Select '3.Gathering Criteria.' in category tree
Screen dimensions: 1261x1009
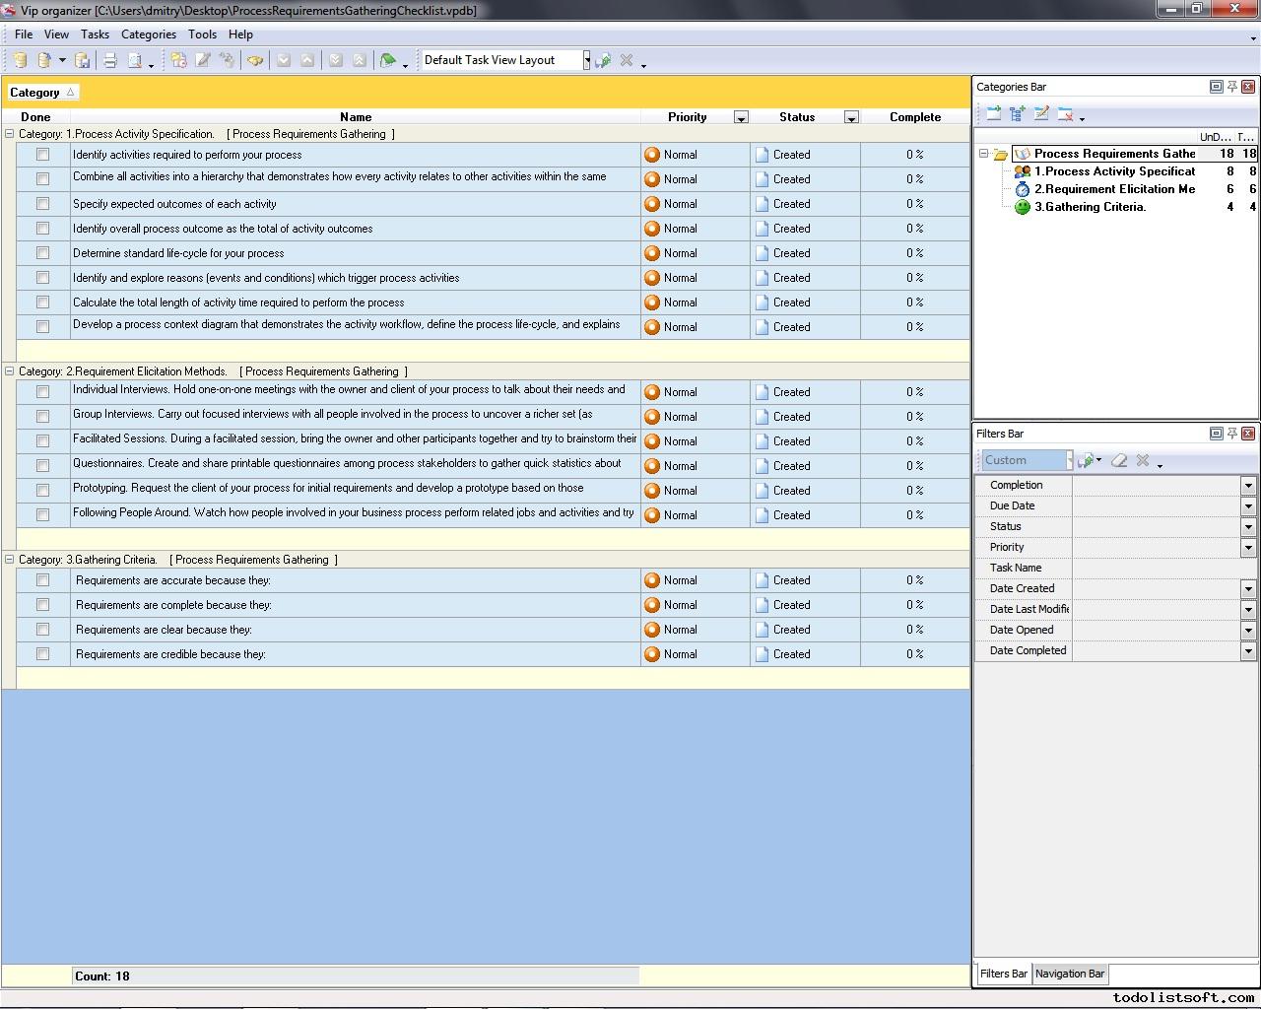point(1090,207)
